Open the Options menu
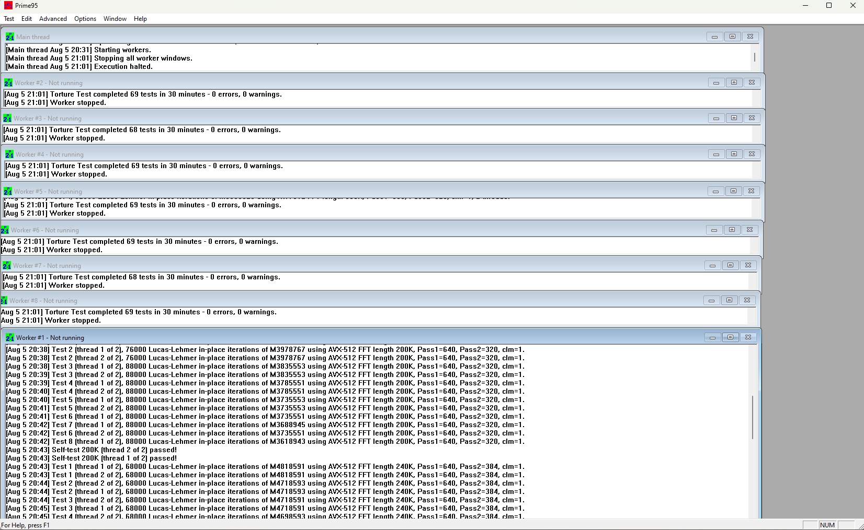Screen dimensions: 864x530 click(85, 19)
